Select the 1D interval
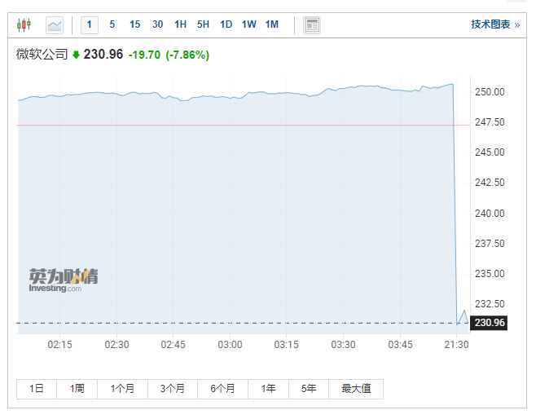The width and height of the screenshot is (536, 419). pyautogui.click(x=226, y=24)
